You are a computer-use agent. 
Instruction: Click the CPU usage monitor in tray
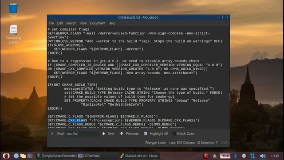click(225, 156)
